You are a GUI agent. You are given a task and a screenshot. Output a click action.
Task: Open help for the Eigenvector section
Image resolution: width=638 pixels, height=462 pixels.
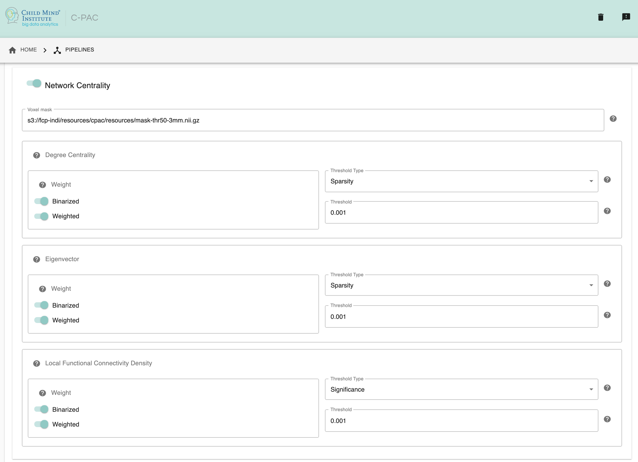pos(36,259)
